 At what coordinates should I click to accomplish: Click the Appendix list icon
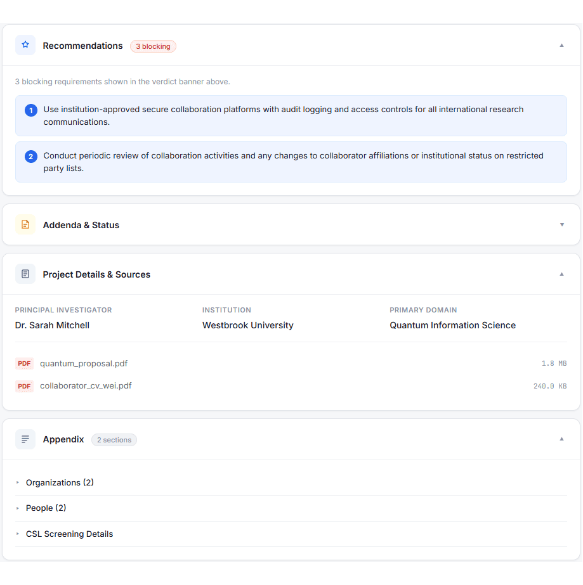(25, 439)
